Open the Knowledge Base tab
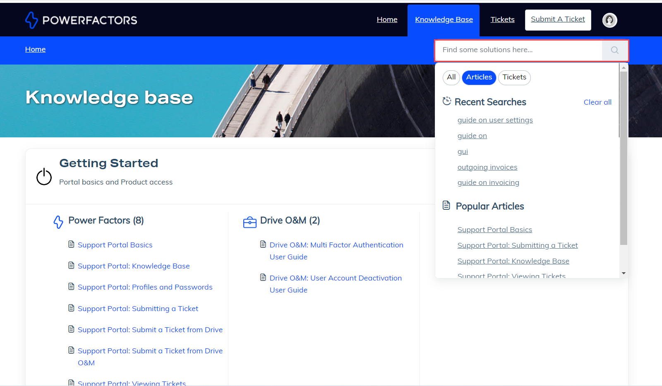 (444, 19)
